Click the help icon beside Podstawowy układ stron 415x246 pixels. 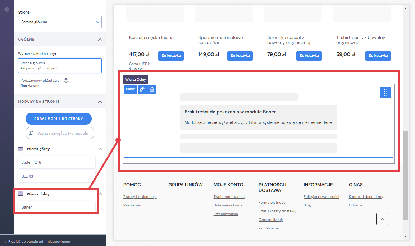pos(66,80)
